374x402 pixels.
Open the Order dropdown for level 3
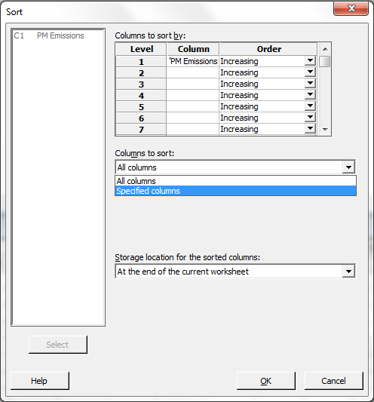point(310,84)
